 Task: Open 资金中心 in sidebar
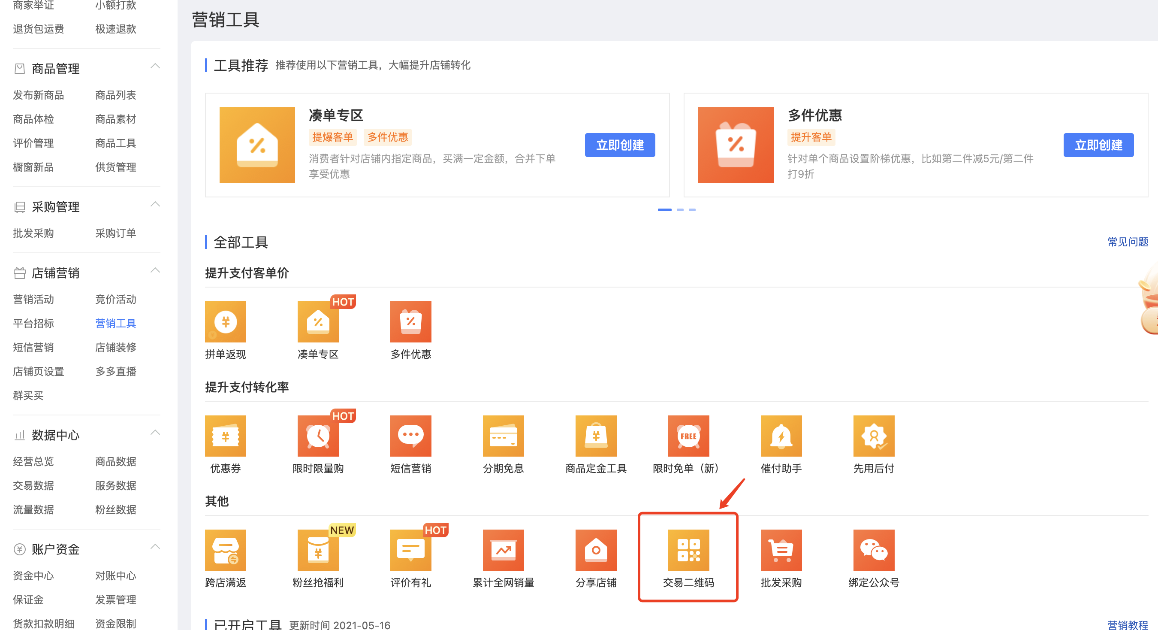point(33,575)
